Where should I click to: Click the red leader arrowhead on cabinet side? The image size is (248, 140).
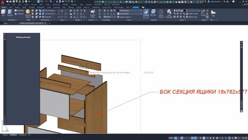[99, 114]
